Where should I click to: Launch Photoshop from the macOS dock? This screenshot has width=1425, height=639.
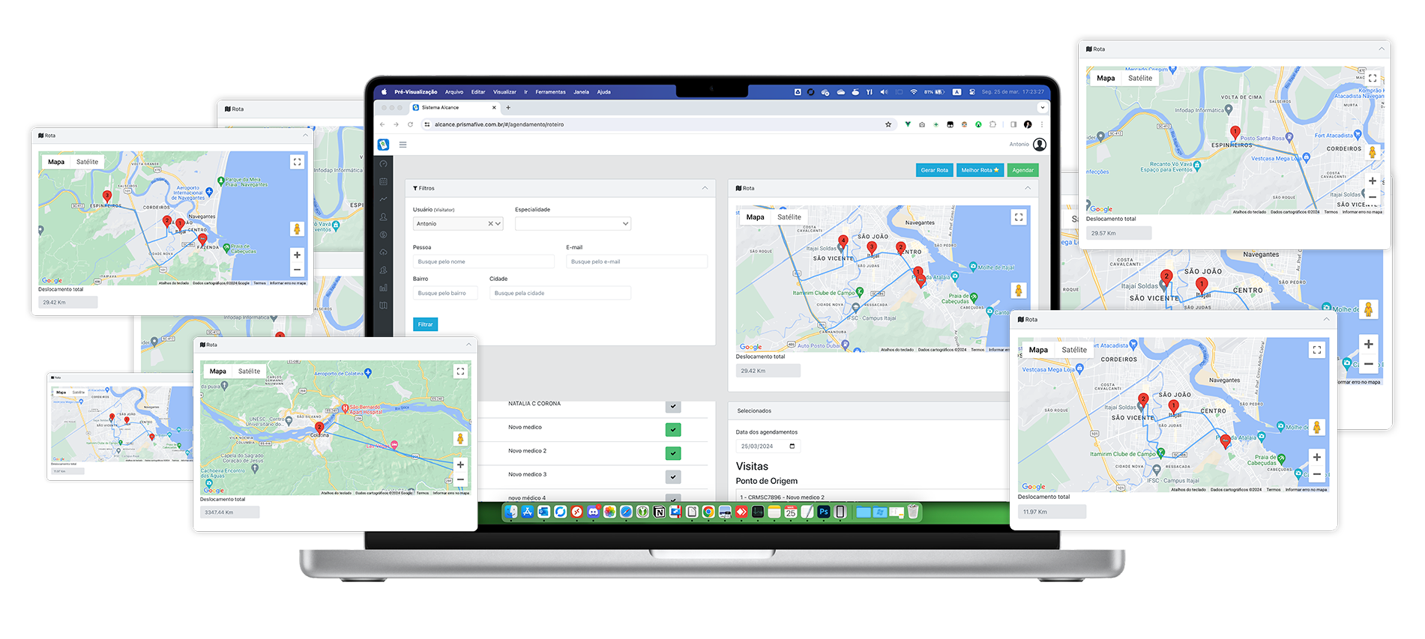coord(823,512)
